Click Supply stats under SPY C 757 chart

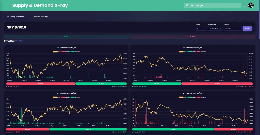[x=13, y=86]
